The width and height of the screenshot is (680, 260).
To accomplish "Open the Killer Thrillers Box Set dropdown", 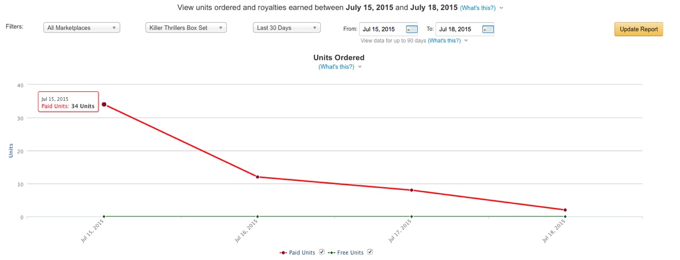I will tap(185, 28).
